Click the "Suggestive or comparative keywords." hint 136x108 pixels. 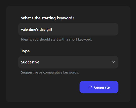click(50, 73)
